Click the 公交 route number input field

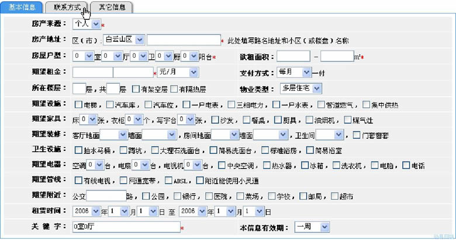(105, 196)
